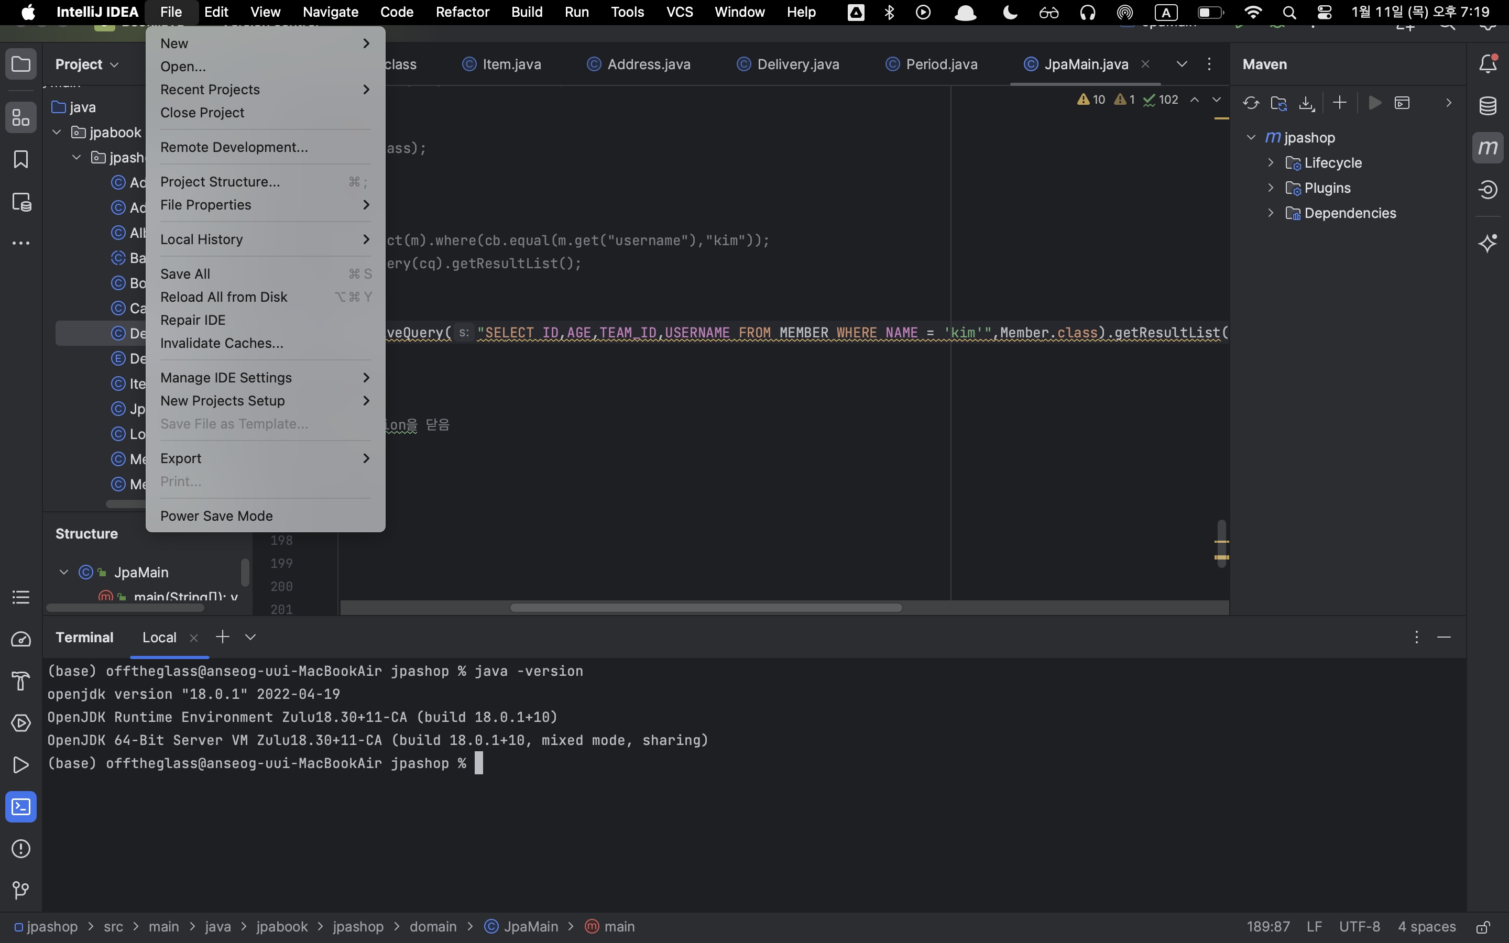Open the terminal new-session dropdown arrow
The width and height of the screenshot is (1509, 943).
pos(250,637)
